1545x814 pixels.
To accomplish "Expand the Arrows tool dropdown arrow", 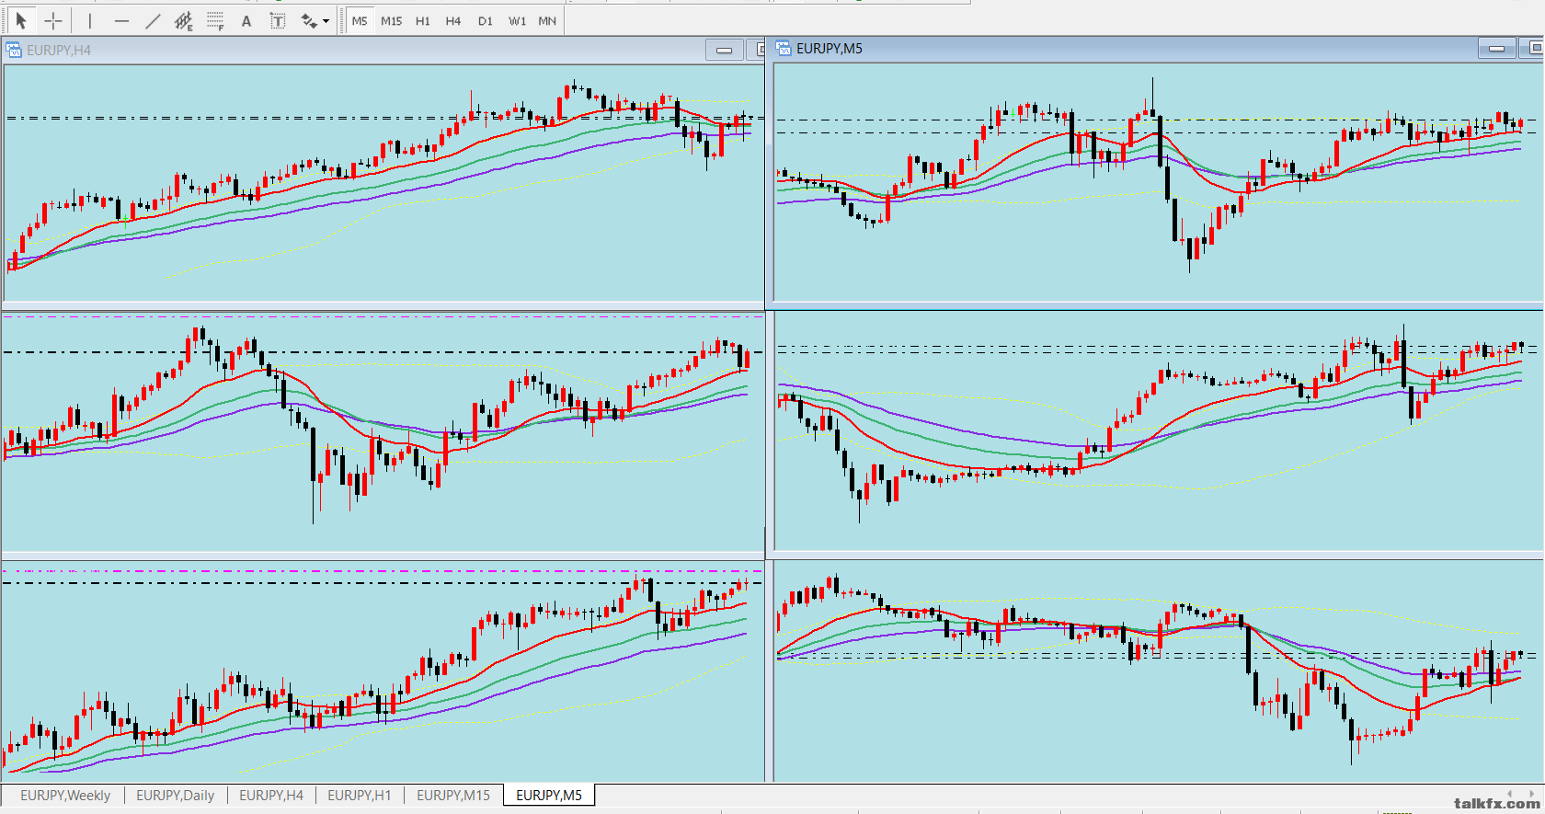I will click(326, 21).
